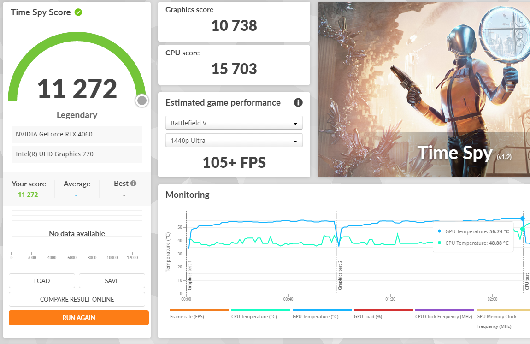Click the SAVE button
530x344 pixels.
(x=112, y=281)
